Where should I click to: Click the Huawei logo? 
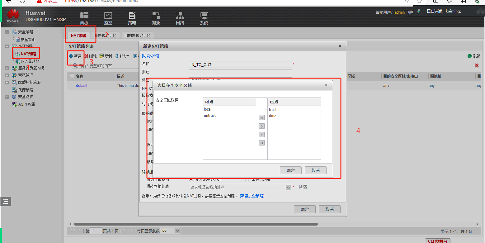click(13, 16)
